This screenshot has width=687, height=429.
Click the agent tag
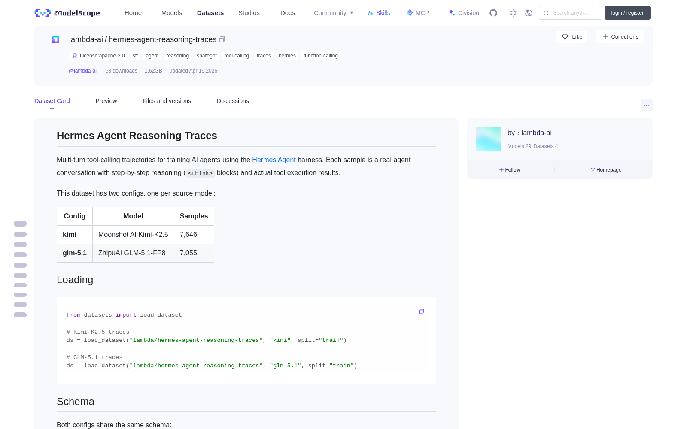coord(152,56)
